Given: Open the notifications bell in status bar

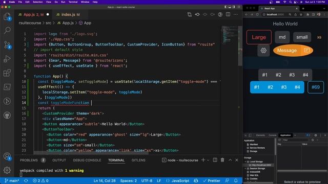Looking at the screenshot, I should 236,180.
